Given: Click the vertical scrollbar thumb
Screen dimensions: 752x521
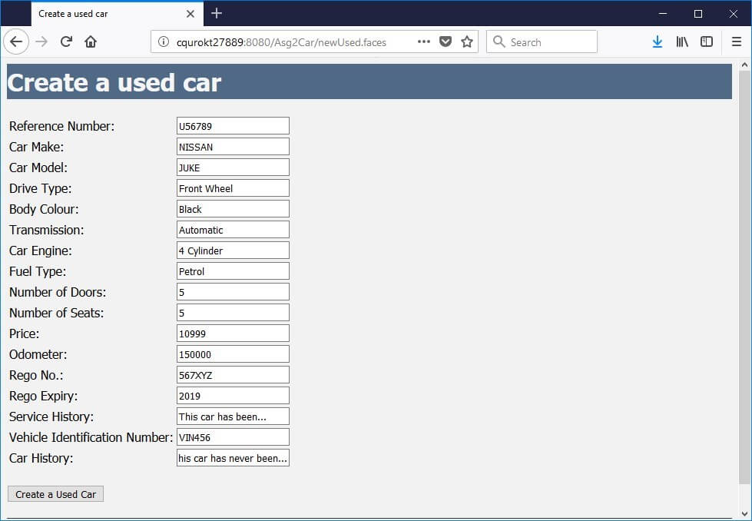Looking at the screenshot, I should [x=744, y=277].
